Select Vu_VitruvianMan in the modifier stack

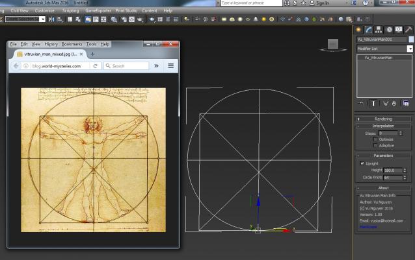pos(379,58)
